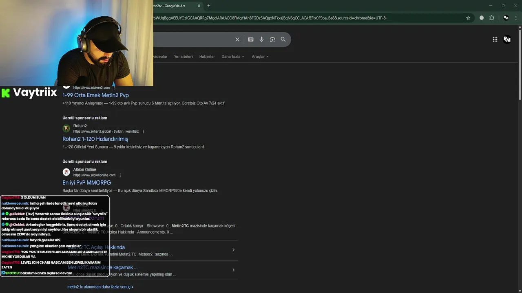Open the Chrome profile avatar in toolbar
522x293 pixels.
tap(506, 18)
